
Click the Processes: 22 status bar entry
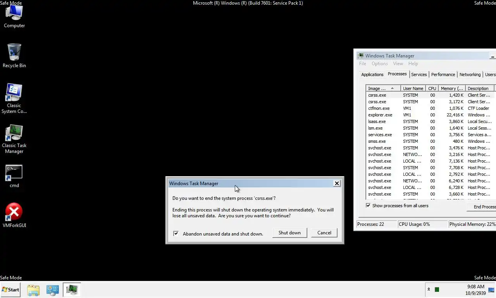pyautogui.click(x=377, y=224)
